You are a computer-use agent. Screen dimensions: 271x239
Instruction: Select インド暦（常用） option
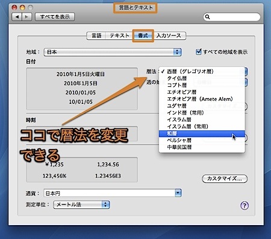click(202, 113)
